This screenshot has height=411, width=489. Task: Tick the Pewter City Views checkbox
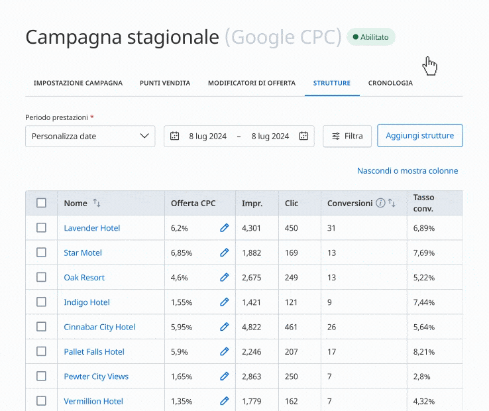point(42,377)
